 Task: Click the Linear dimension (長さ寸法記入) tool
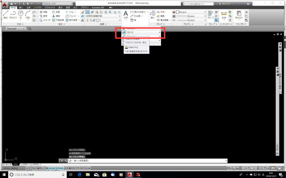[x=138, y=12]
